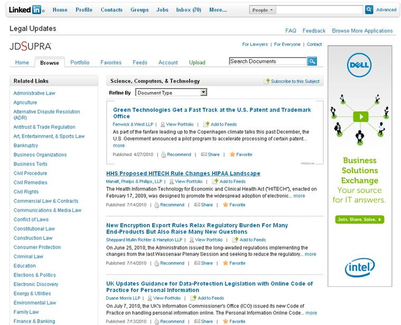The height and width of the screenshot is (325, 401).
Task: Click Add to Feeds icon for Fenwick & West
Action: [206, 124]
